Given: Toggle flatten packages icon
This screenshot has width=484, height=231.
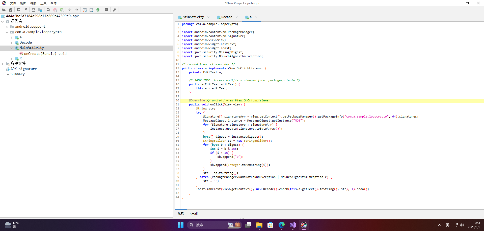Looking at the screenshot, I should coord(40,10).
